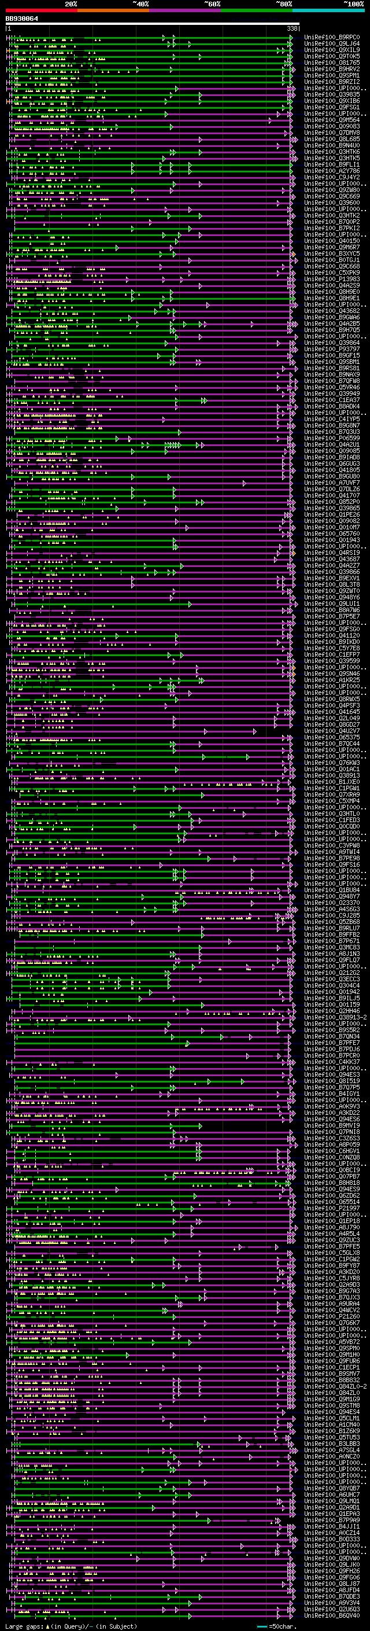Select the UniRef100_B7PKI2 label
Image resolution: width=370 pixels, height=1631 pixels.
click(332, 228)
